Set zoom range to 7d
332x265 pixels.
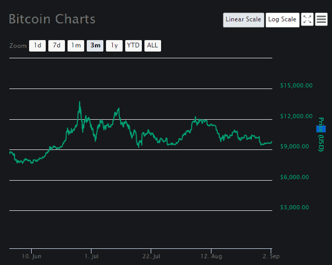click(x=57, y=46)
